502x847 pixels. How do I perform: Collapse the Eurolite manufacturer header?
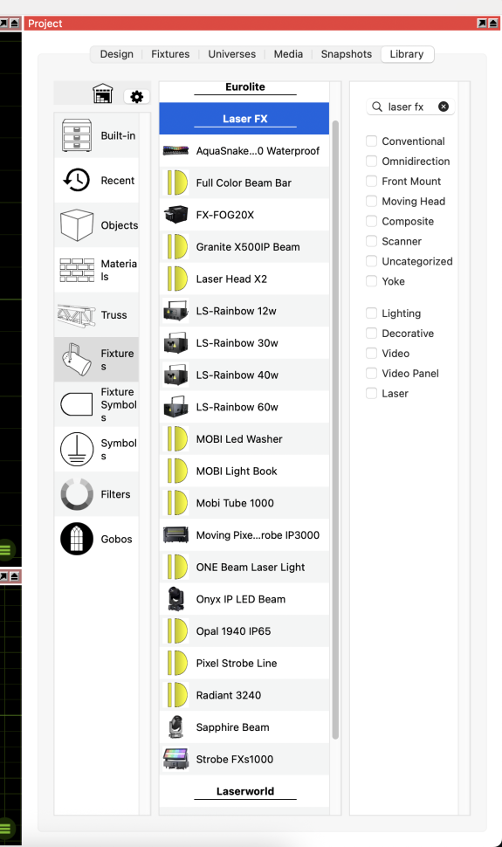[x=244, y=87]
